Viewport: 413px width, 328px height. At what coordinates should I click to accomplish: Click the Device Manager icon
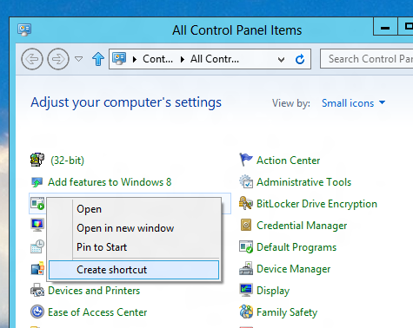246,268
